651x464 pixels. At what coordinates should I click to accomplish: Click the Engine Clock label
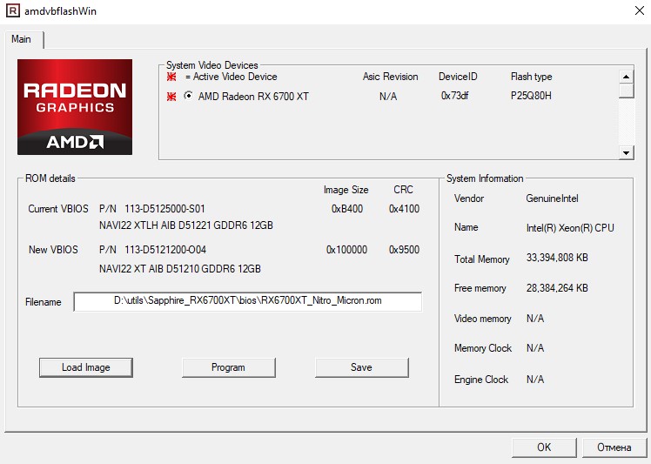point(481,380)
